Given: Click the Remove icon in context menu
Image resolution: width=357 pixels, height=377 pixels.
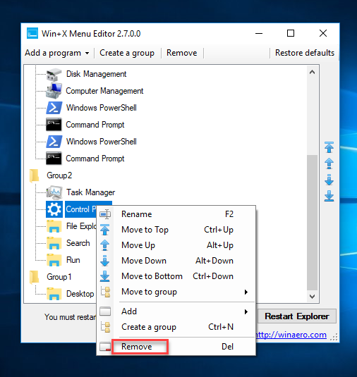Looking at the screenshot, I should [x=105, y=347].
